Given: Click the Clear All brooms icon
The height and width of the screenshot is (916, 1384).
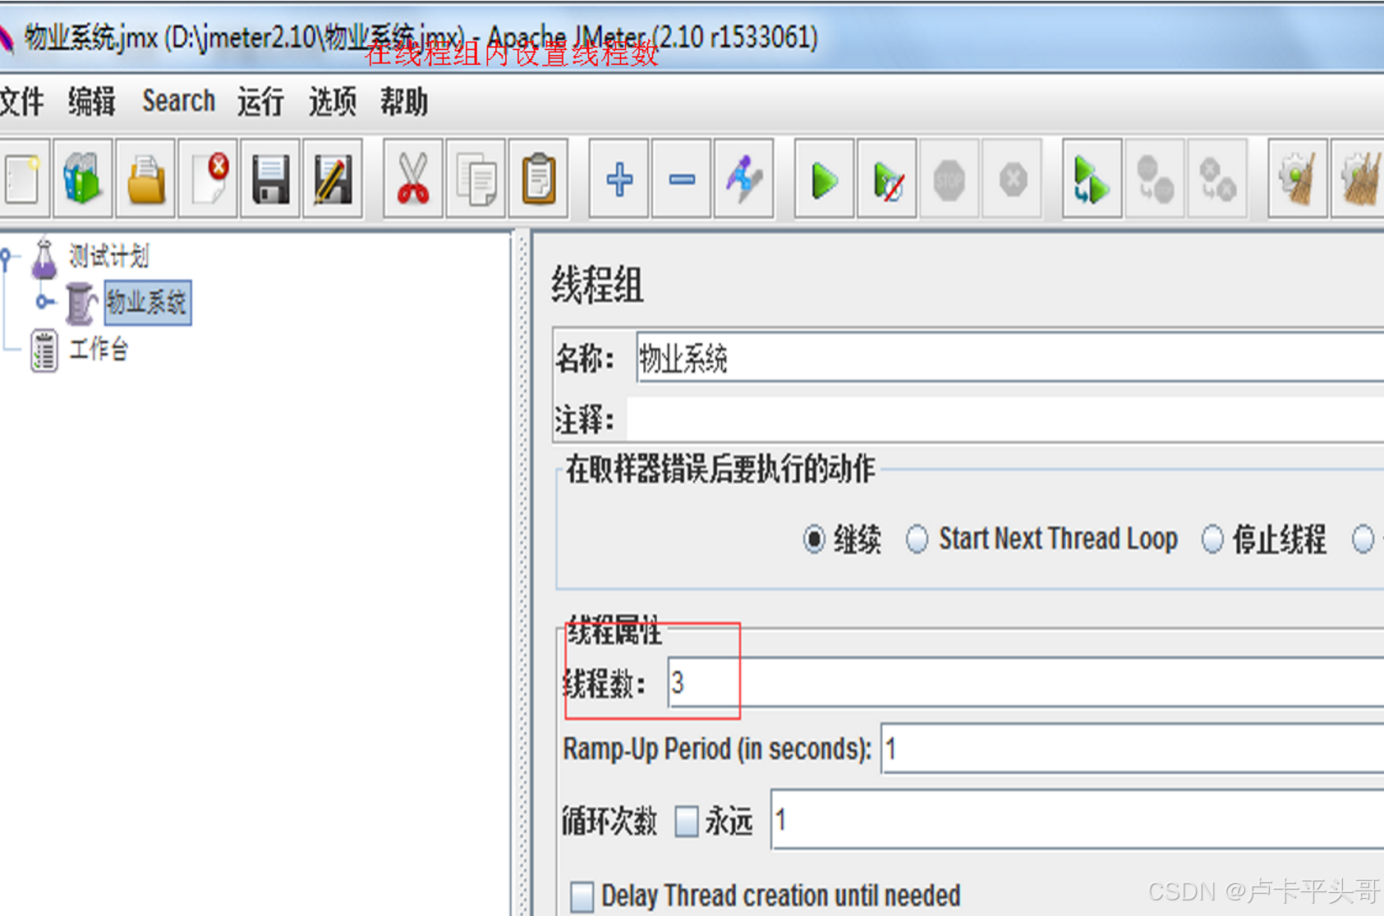Looking at the screenshot, I should pyautogui.click(x=1358, y=179).
